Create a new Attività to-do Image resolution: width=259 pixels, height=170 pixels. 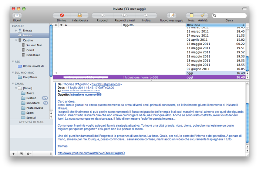202,16
